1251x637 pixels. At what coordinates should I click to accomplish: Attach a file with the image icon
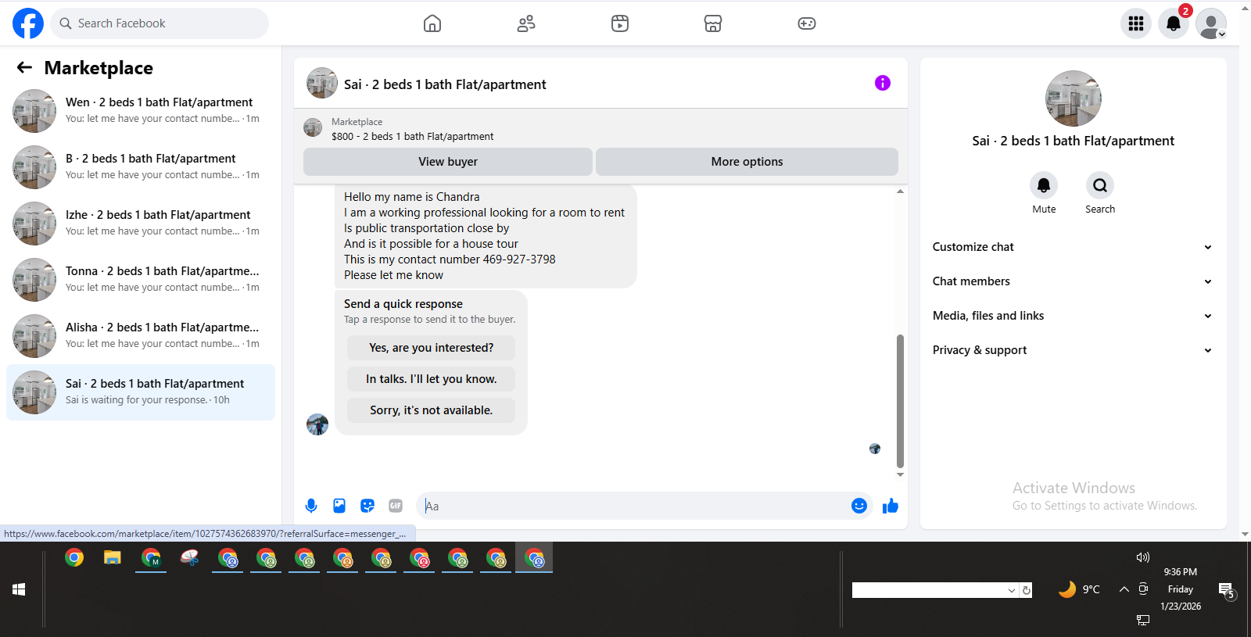coord(339,506)
